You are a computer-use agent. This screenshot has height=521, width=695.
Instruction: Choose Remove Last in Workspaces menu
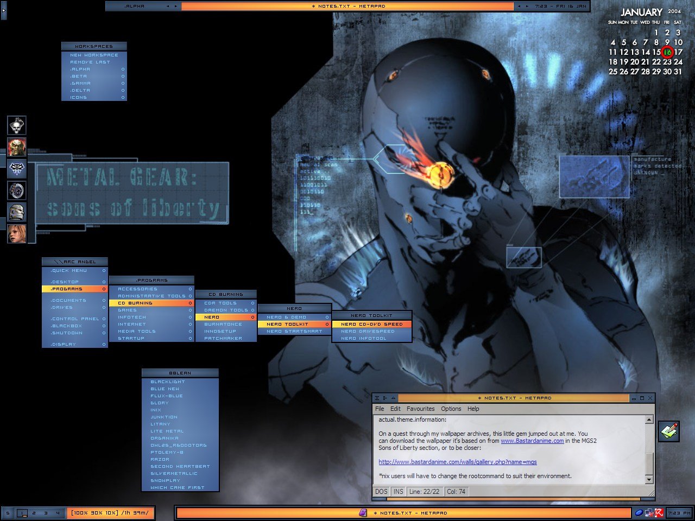tap(94, 62)
